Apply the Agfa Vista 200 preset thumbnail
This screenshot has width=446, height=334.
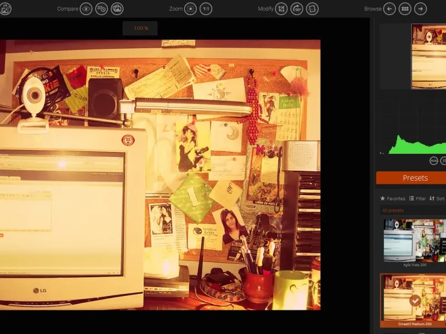(415, 240)
